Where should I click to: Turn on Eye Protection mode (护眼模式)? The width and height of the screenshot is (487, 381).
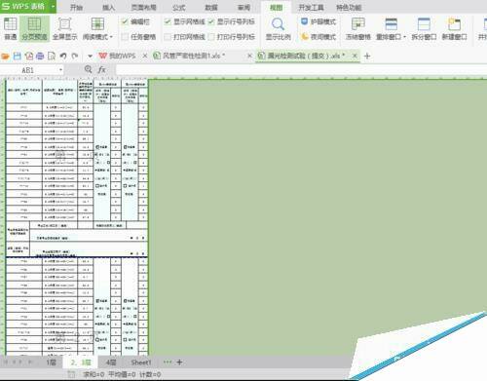318,21
